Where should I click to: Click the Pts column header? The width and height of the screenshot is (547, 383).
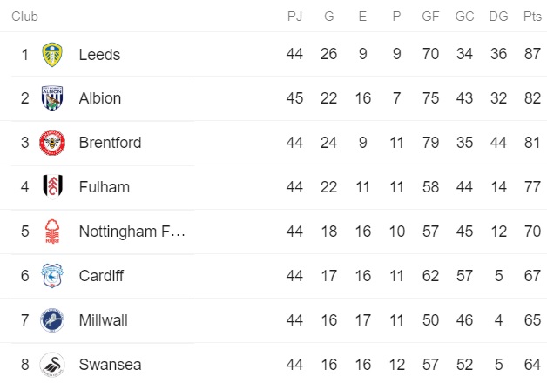pyautogui.click(x=531, y=17)
